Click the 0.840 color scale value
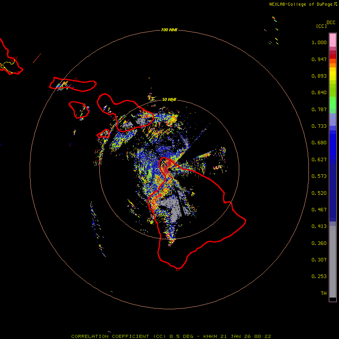339x339 pixels. coord(319,93)
